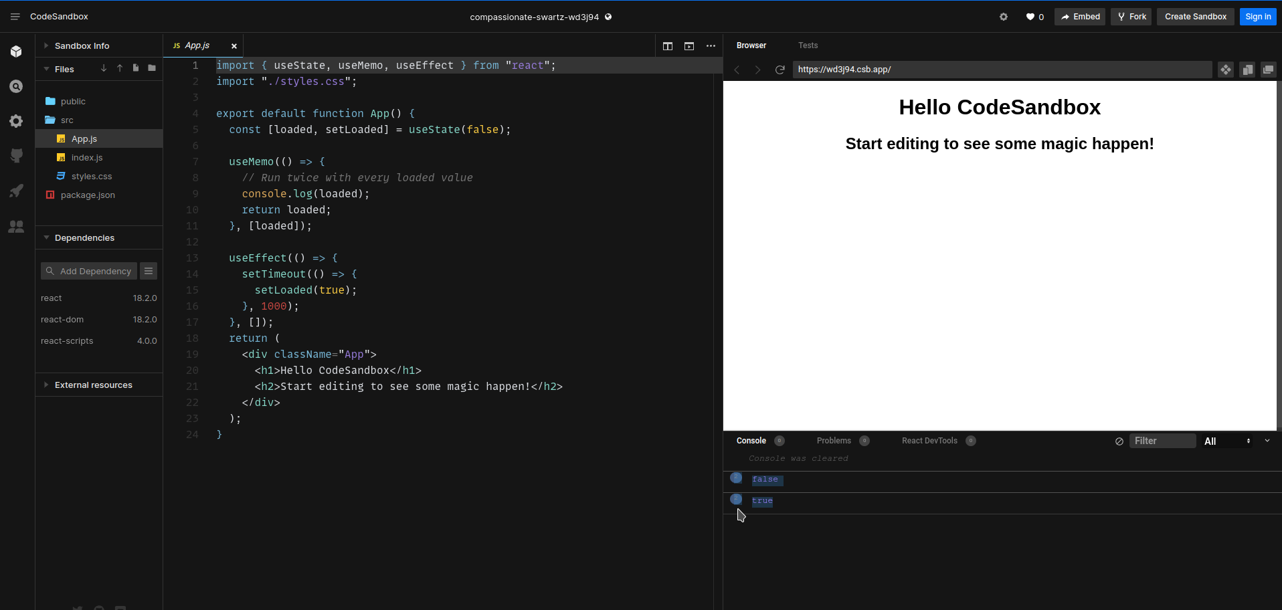The height and width of the screenshot is (610, 1282).
Task: Open the Explorer cube icon in sidebar
Action: click(16, 52)
